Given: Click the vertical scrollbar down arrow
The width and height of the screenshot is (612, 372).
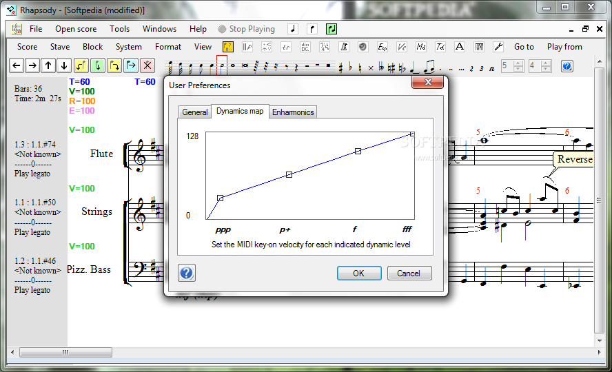Looking at the screenshot, I should tap(600, 341).
